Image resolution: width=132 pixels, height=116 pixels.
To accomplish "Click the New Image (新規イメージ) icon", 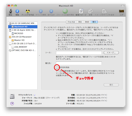I will click(81, 11).
